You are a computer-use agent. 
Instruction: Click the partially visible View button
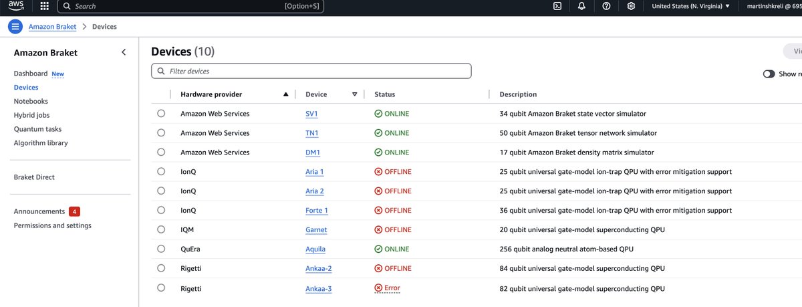pos(793,52)
